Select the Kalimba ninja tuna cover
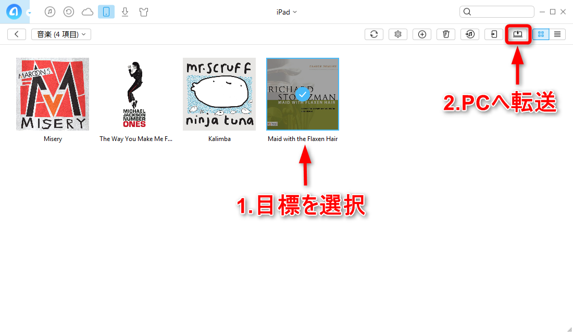This screenshot has width=573, height=333. click(219, 94)
